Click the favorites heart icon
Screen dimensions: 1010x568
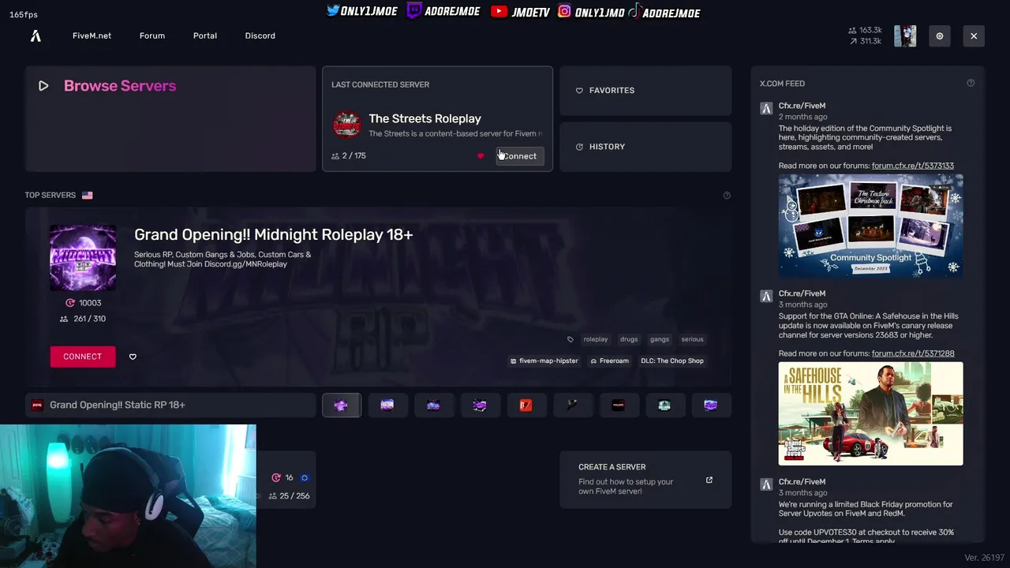pos(579,91)
